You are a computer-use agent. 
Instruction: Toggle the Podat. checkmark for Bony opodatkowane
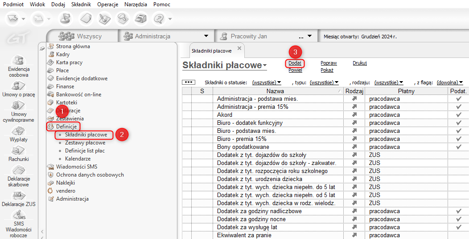458,147
